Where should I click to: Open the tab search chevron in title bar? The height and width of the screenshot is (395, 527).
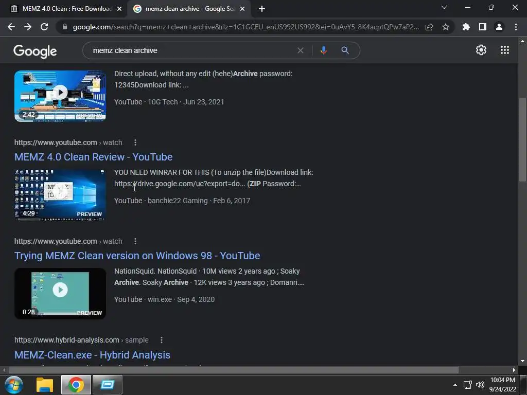point(444,7)
